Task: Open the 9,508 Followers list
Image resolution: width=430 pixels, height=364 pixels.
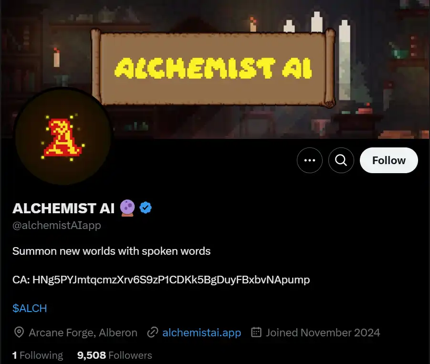Action: (x=115, y=355)
